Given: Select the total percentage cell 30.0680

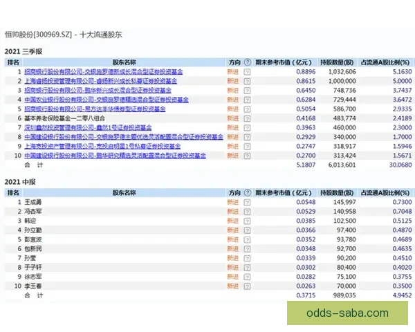Looking at the screenshot, I should (x=400, y=165).
